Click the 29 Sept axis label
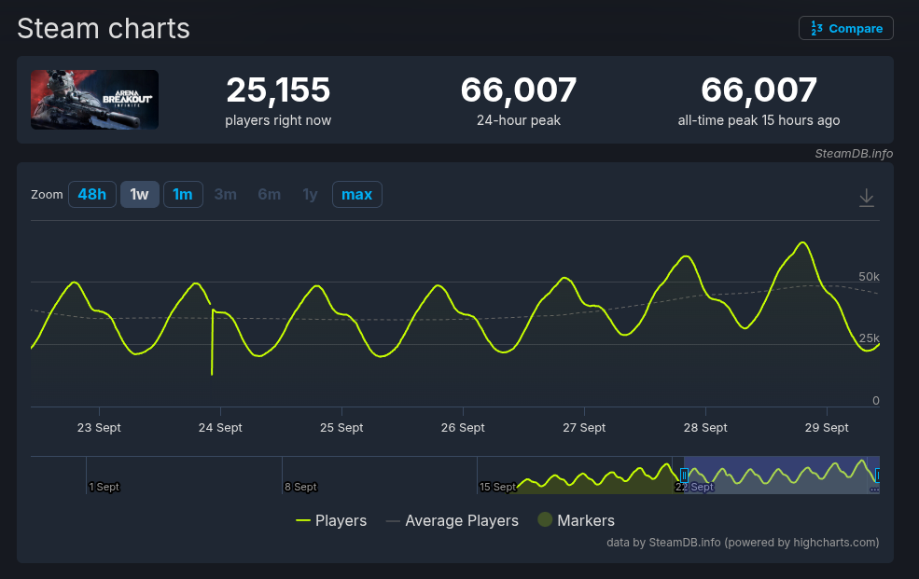This screenshot has width=919, height=579. 827,427
